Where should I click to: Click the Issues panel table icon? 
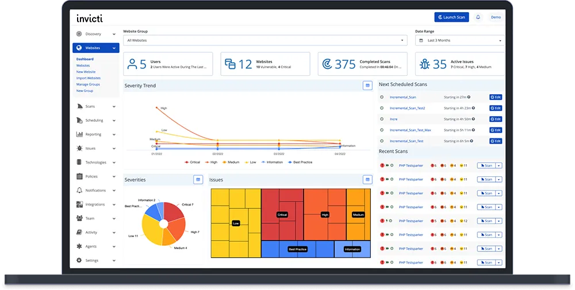click(x=367, y=180)
